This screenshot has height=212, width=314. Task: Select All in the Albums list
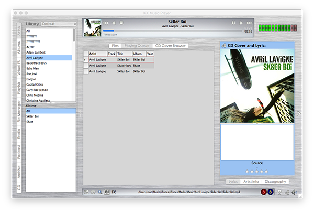(51, 111)
